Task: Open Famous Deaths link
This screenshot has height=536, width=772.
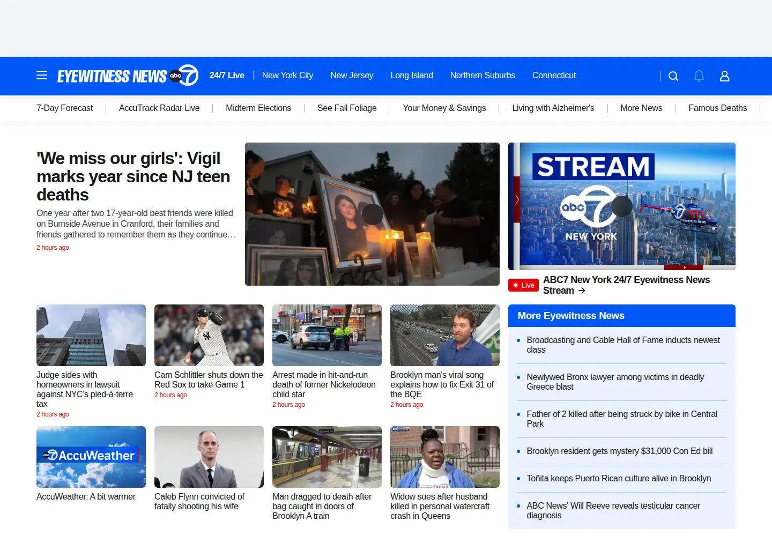Action: (717, 108)
